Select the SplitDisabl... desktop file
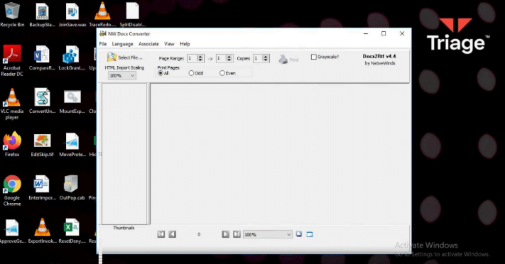This screenshot has width=505, height=264. [x=132, y=14]
